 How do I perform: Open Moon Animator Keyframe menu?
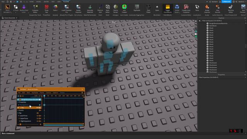(35, 93)
